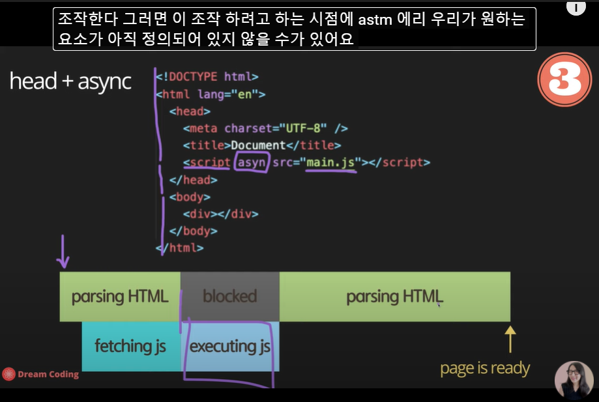This screenshot has height=402, width=599.
Task: Click the '<html lang="en">' code line
Action: tap(211, 94)
